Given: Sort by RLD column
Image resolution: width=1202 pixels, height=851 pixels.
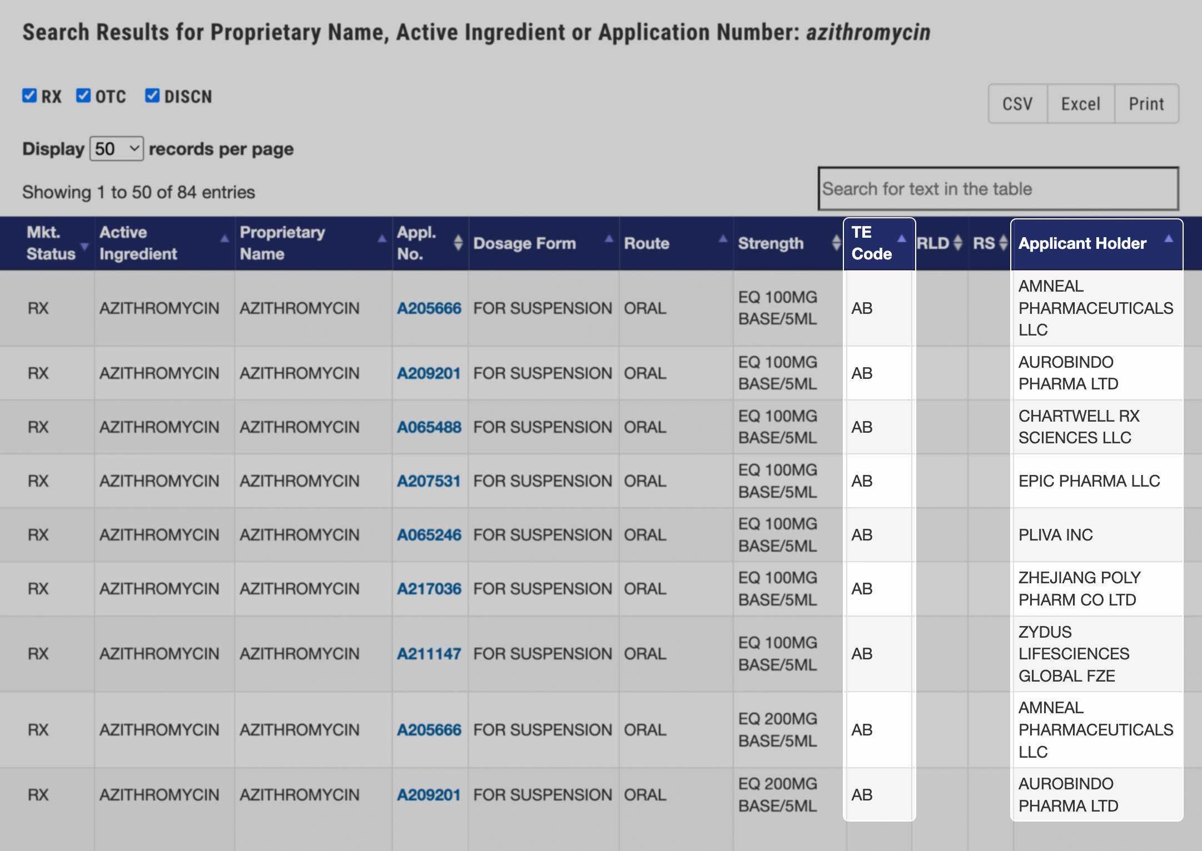Looking at the screenshot, I should (x=941, y=243).
